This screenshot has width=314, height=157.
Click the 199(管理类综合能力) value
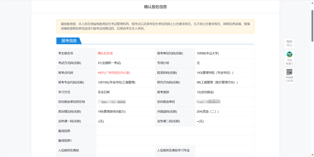click(112, 111)
